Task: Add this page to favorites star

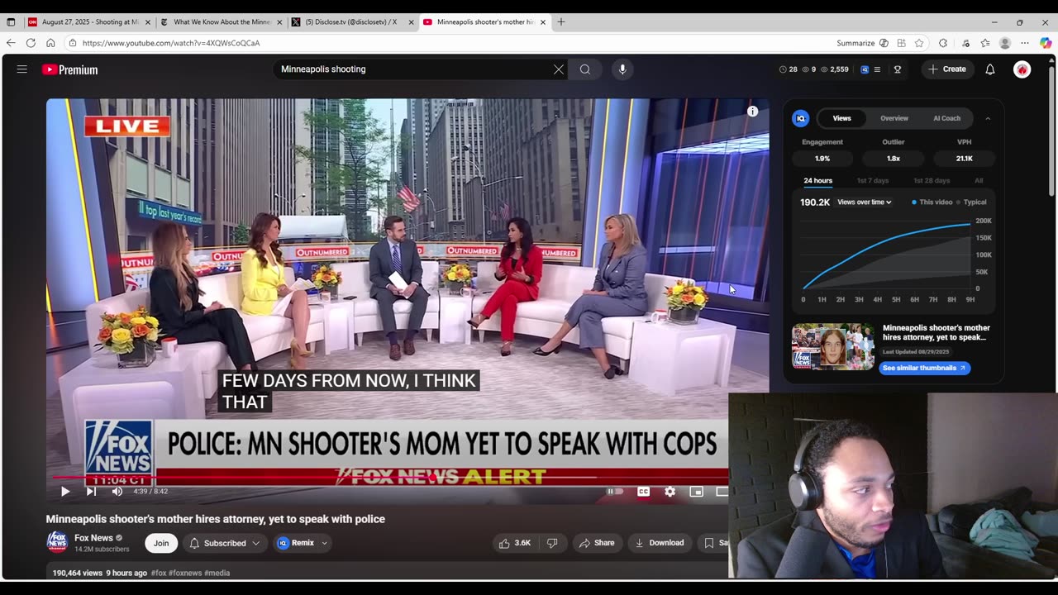Action: click(x=919, y=43)
